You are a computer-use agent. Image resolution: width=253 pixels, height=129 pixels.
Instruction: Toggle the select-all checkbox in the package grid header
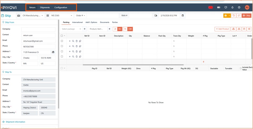[x=62, y=68]
